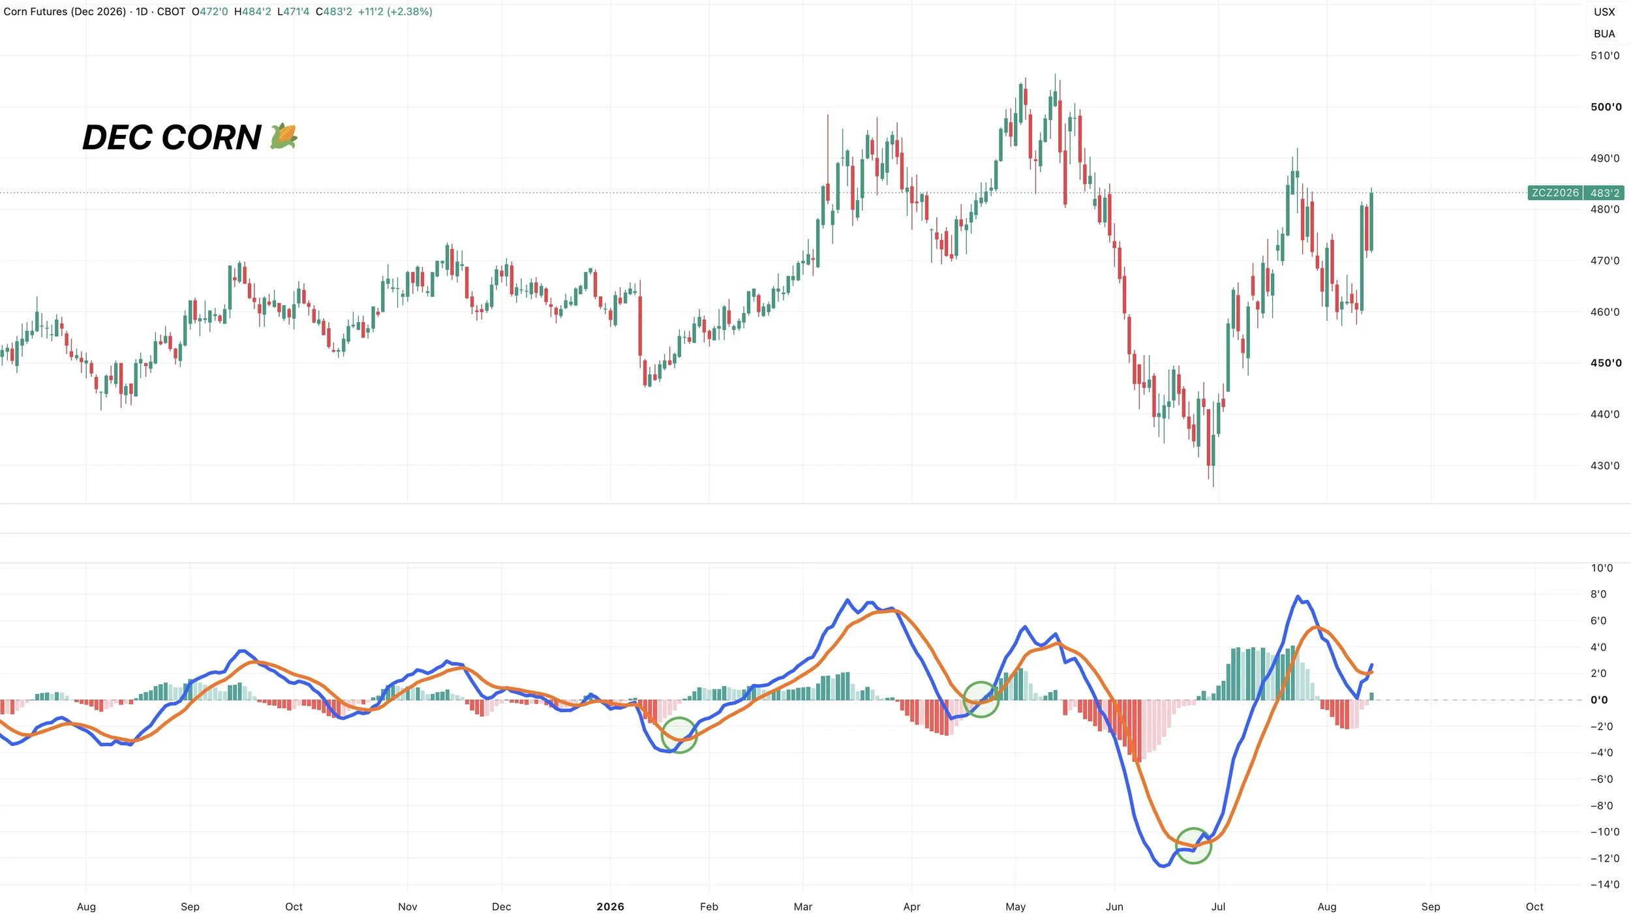The image size is (1631, 915).
Task: Click the Jul label on time axis
Action: pyautogui.click(x=1219, y=907)
